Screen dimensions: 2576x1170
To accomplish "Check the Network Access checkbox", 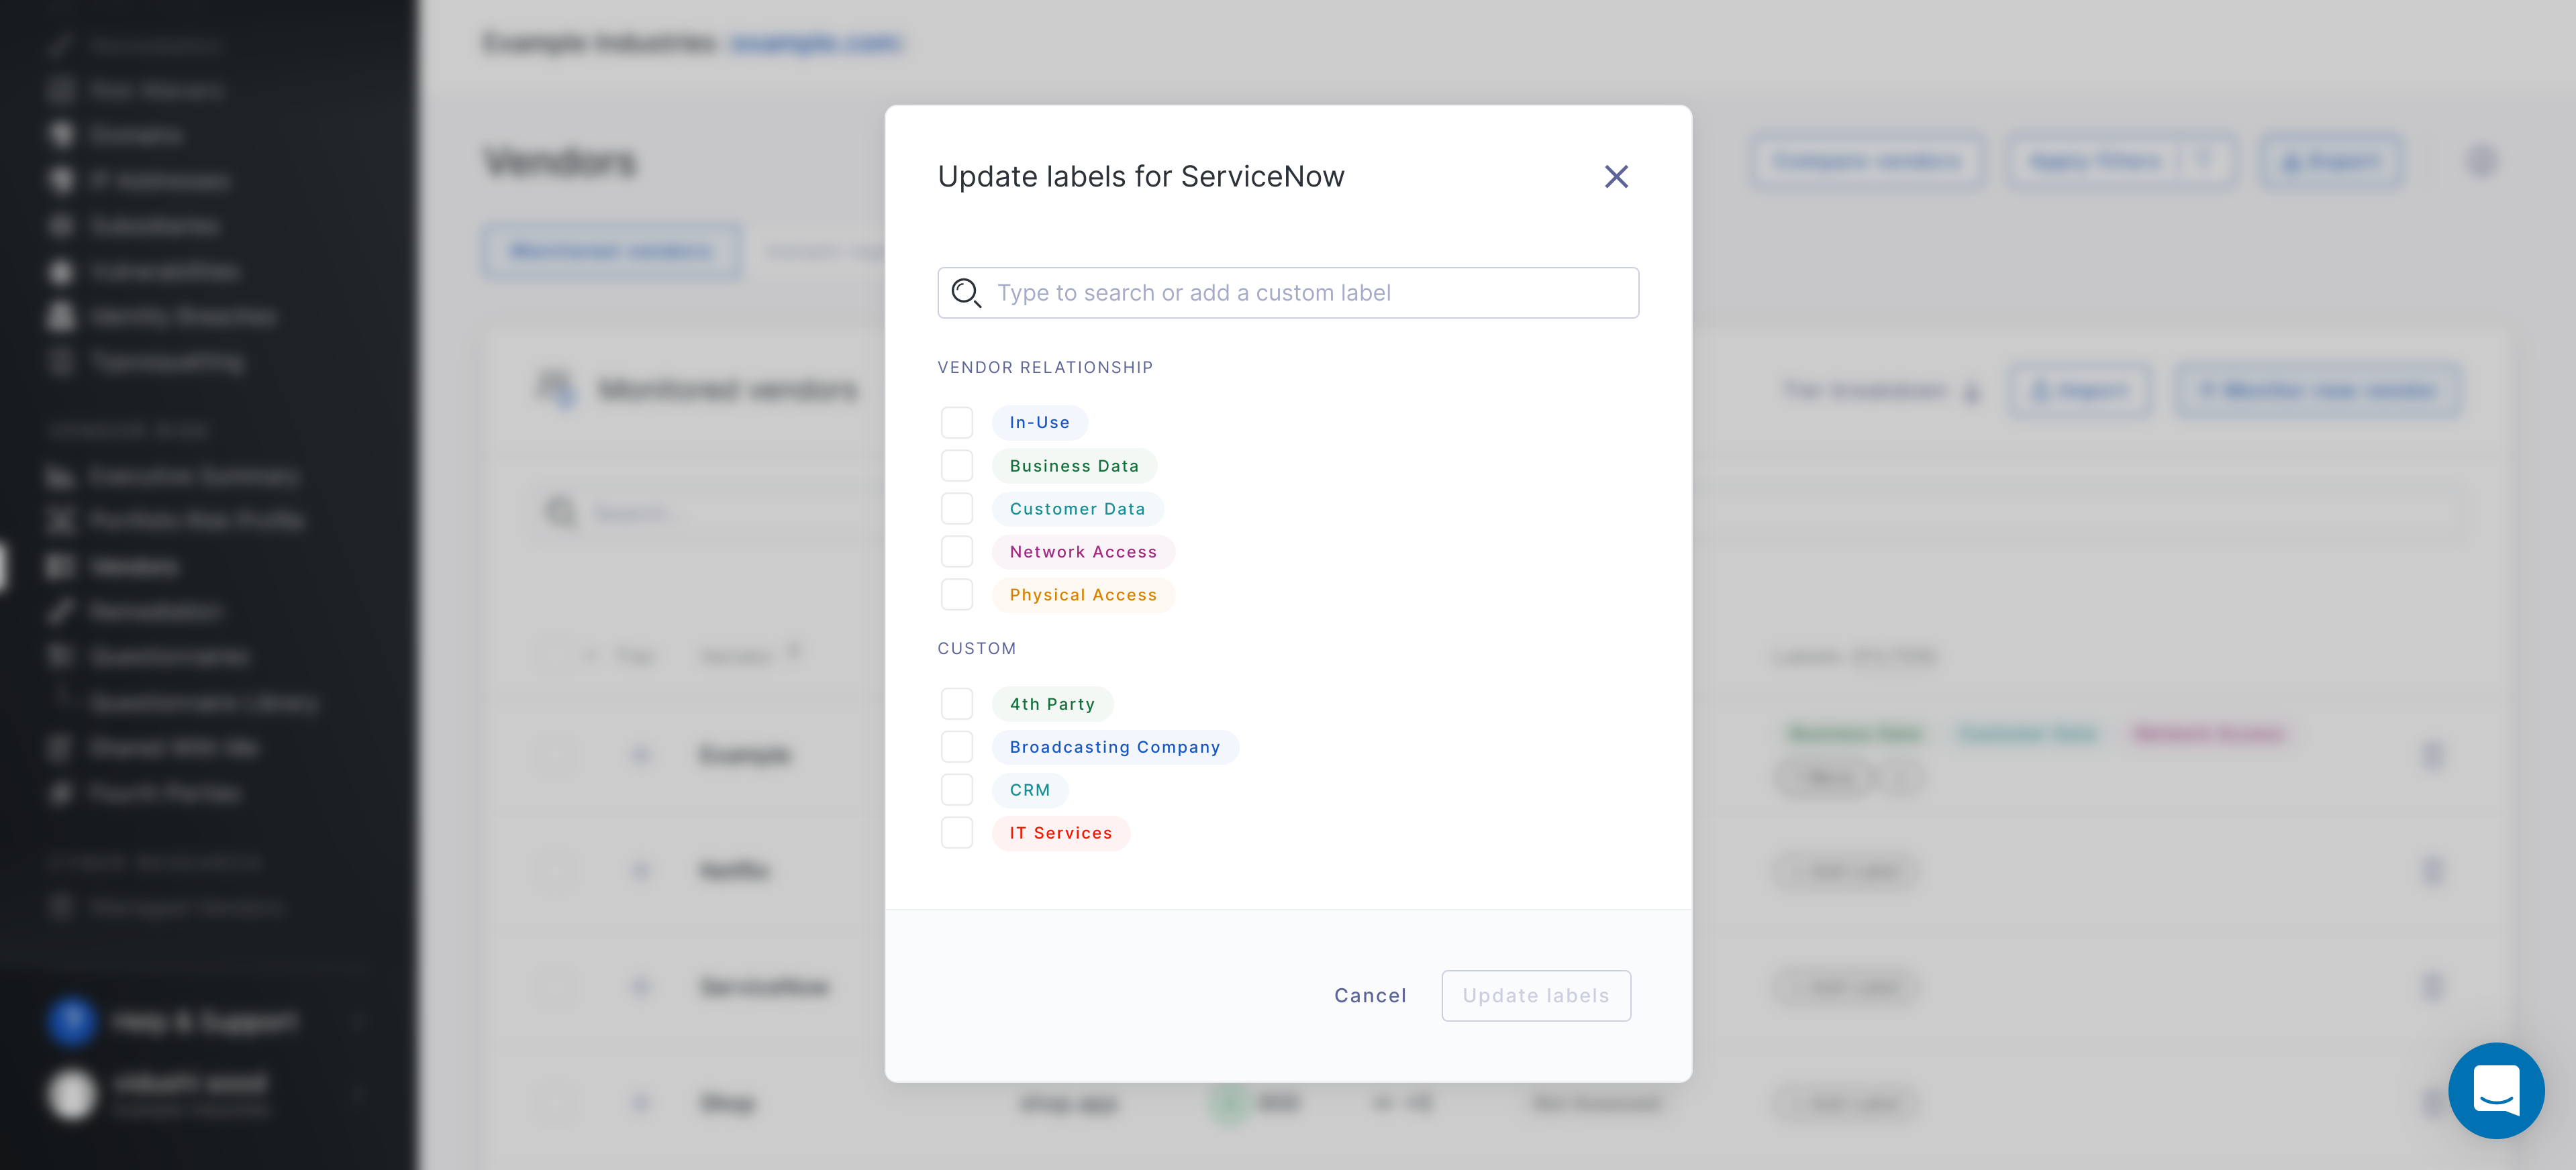I will coord(957,551).
